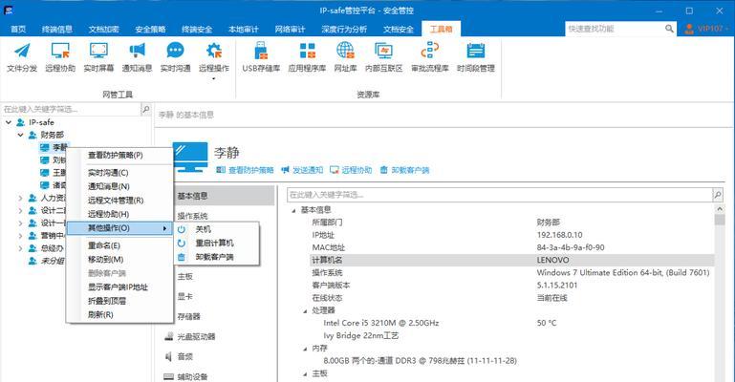Select the 音频 side category
Screen dimensions: 735x382
(x=185, y=357)
